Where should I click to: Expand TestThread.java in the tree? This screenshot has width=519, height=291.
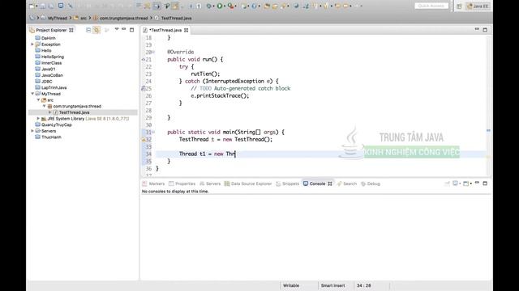pos(50,112)
